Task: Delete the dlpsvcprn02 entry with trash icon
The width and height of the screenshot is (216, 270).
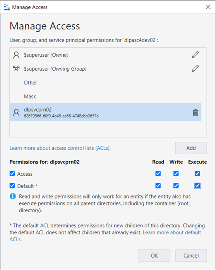Action: pyautogui.click(x=195, y=112)
